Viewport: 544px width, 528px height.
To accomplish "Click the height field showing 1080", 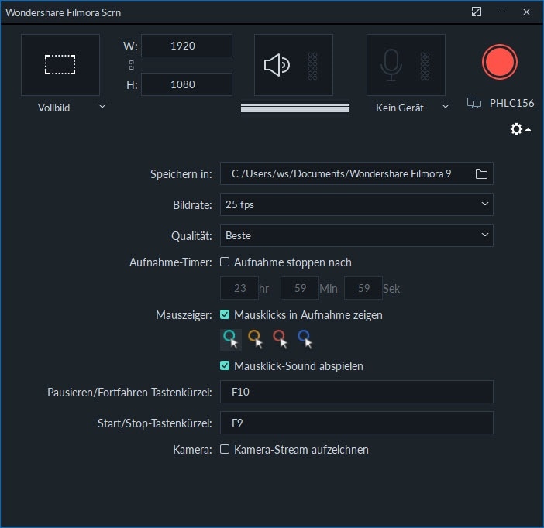I will pos(187,84).
